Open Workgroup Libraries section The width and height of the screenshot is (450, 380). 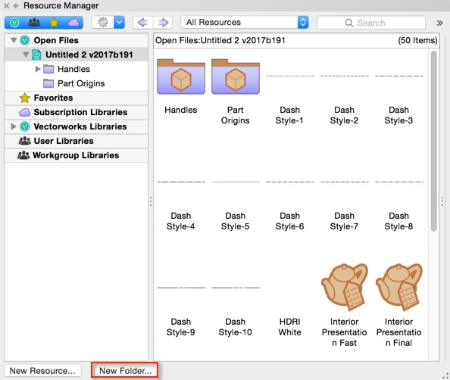pyautogui.click(x=76, y=155)
